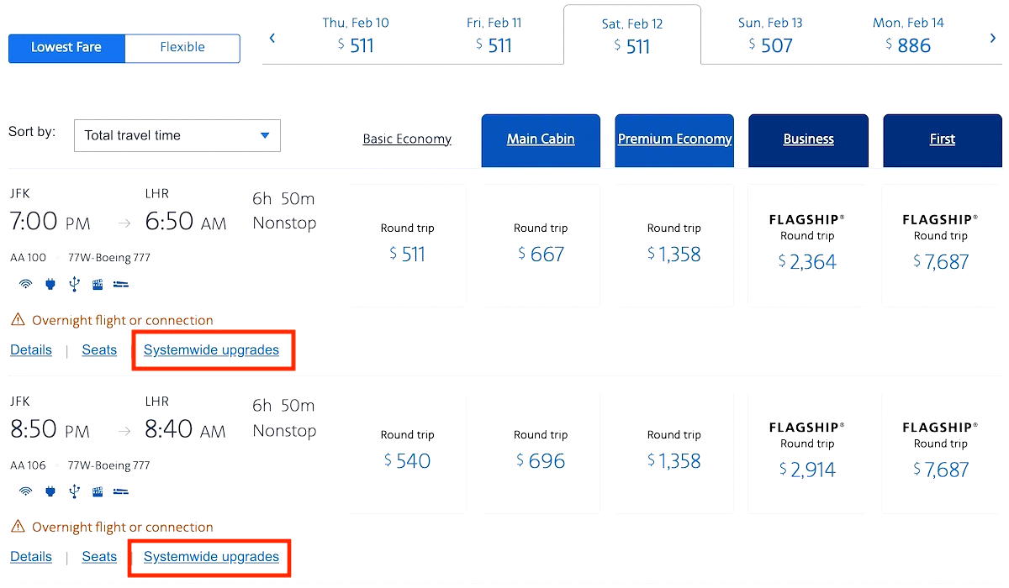Enable the Basic Economy fare column

(407, 139)
